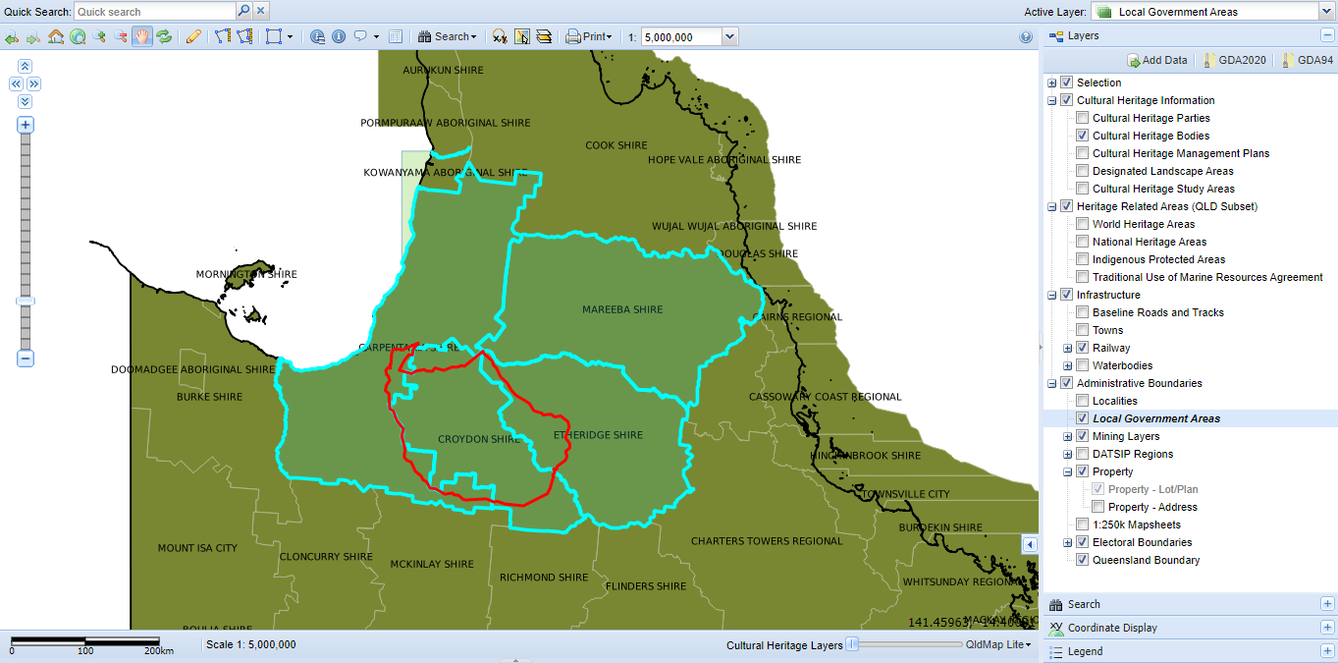Click the XY coordinate search icon
The image size is (1338, 663).
(500, 36)
